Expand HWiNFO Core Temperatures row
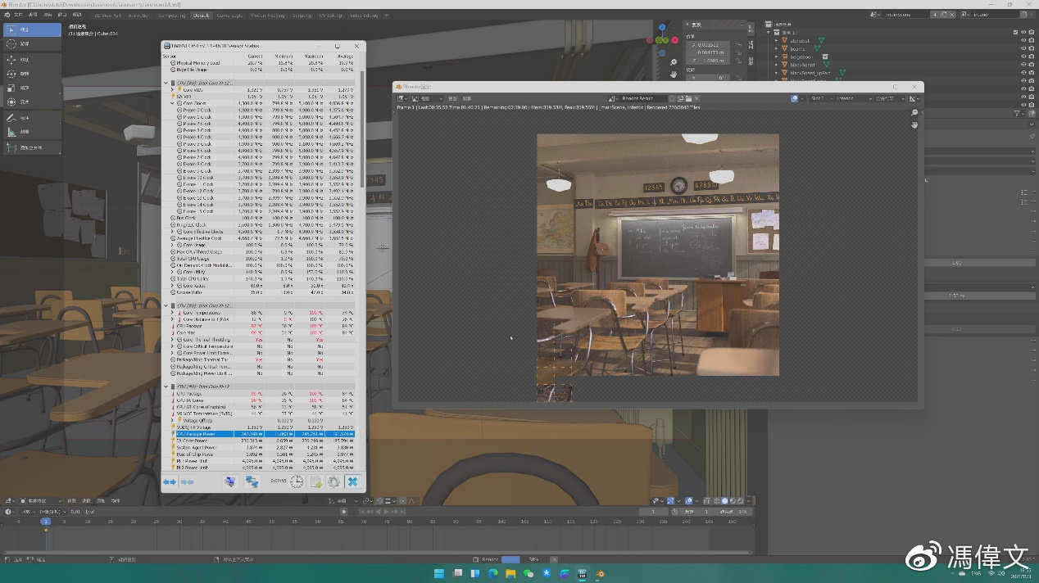 coord(172,313)
